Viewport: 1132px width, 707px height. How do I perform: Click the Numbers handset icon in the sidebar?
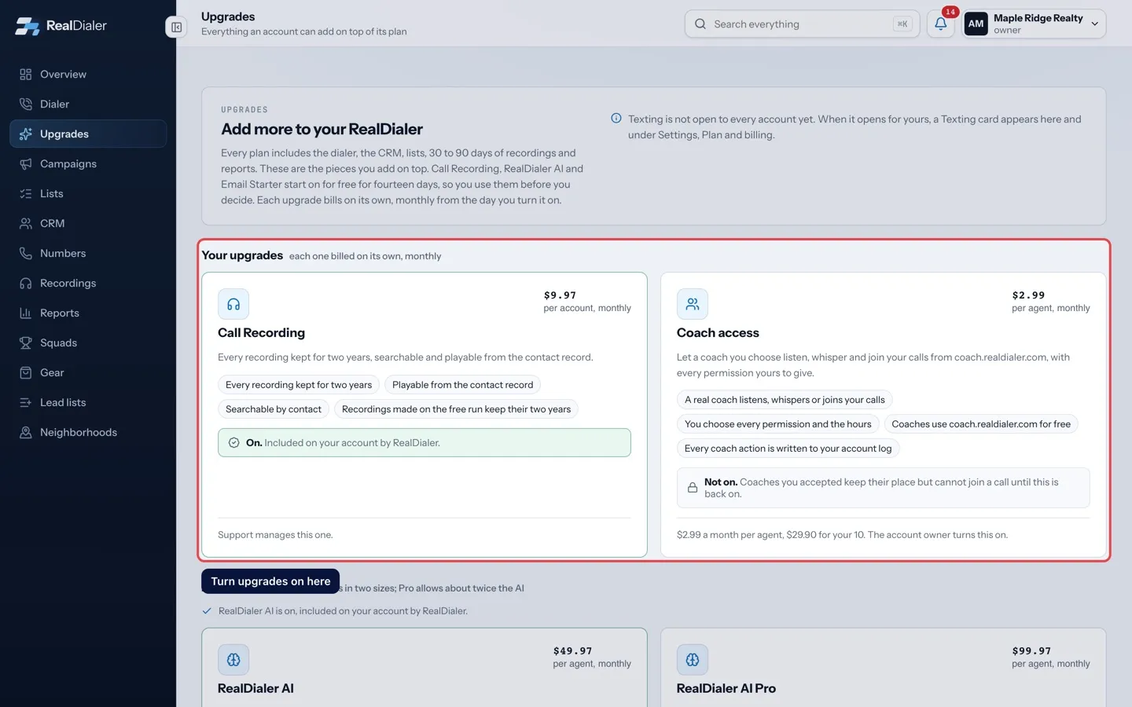(x=26, y=254)
